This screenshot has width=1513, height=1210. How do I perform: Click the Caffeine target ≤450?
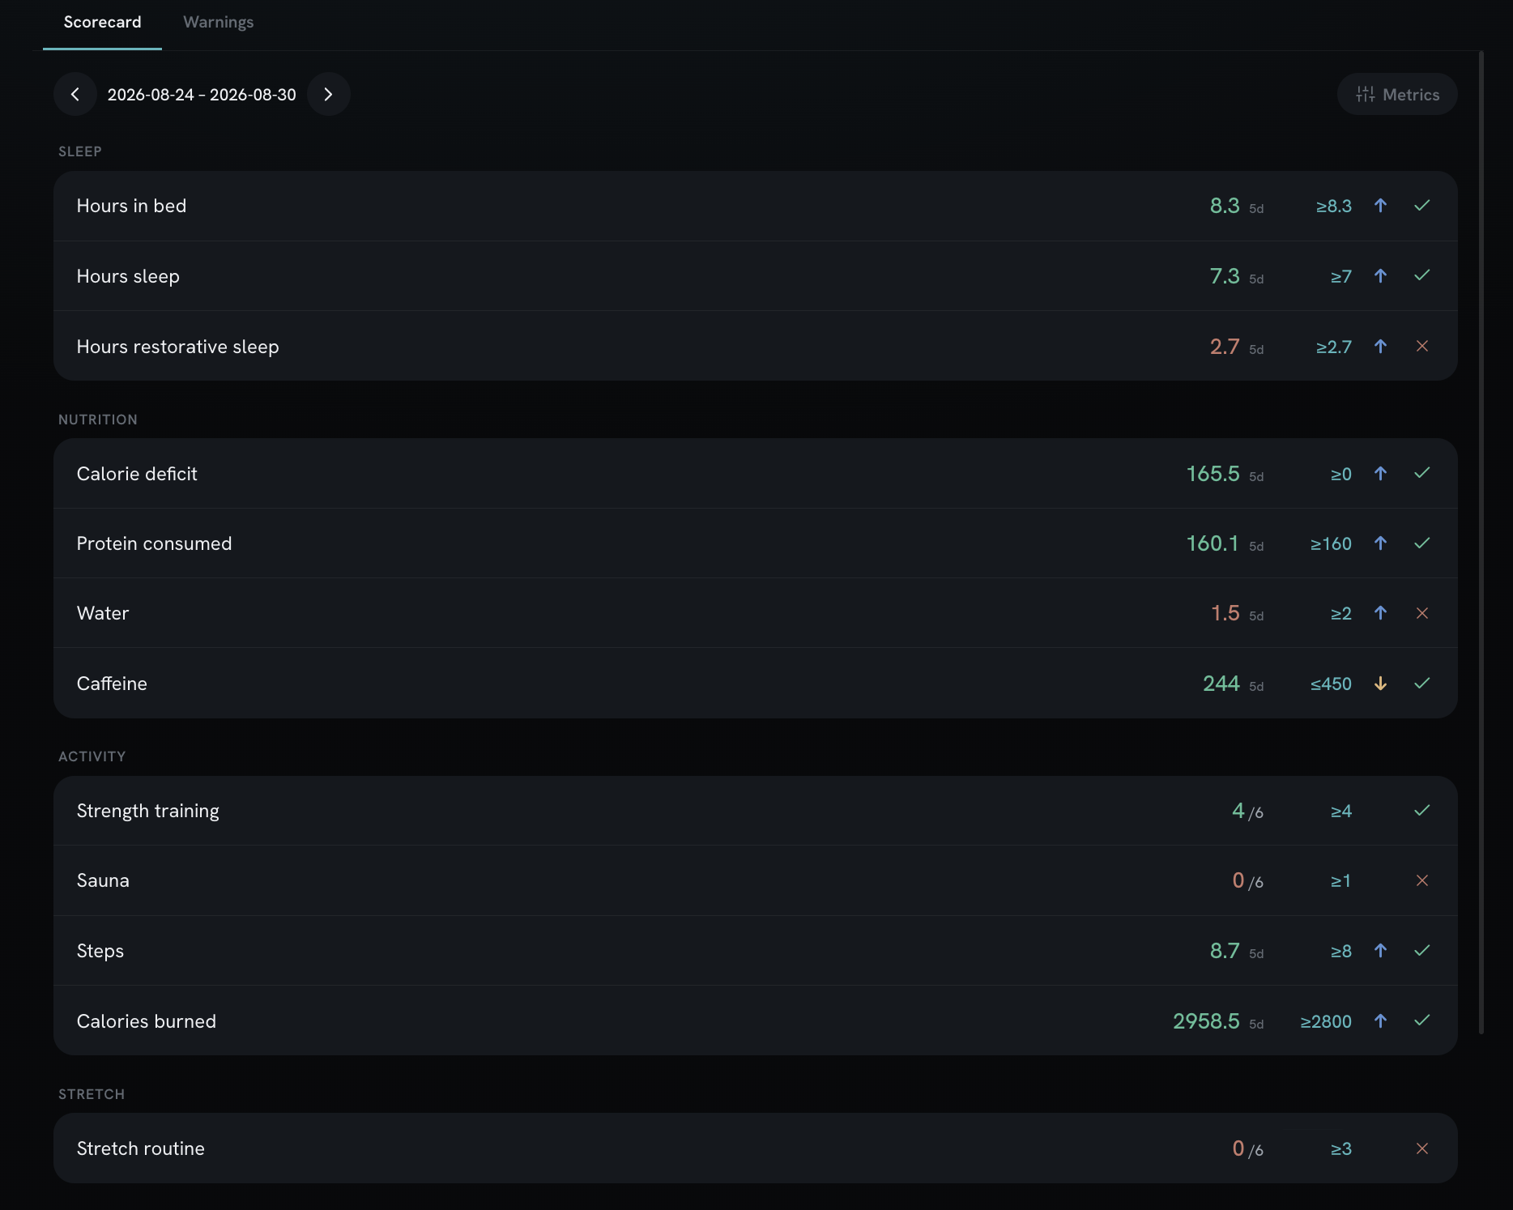pyautogui.click(x=1331, y=684)
